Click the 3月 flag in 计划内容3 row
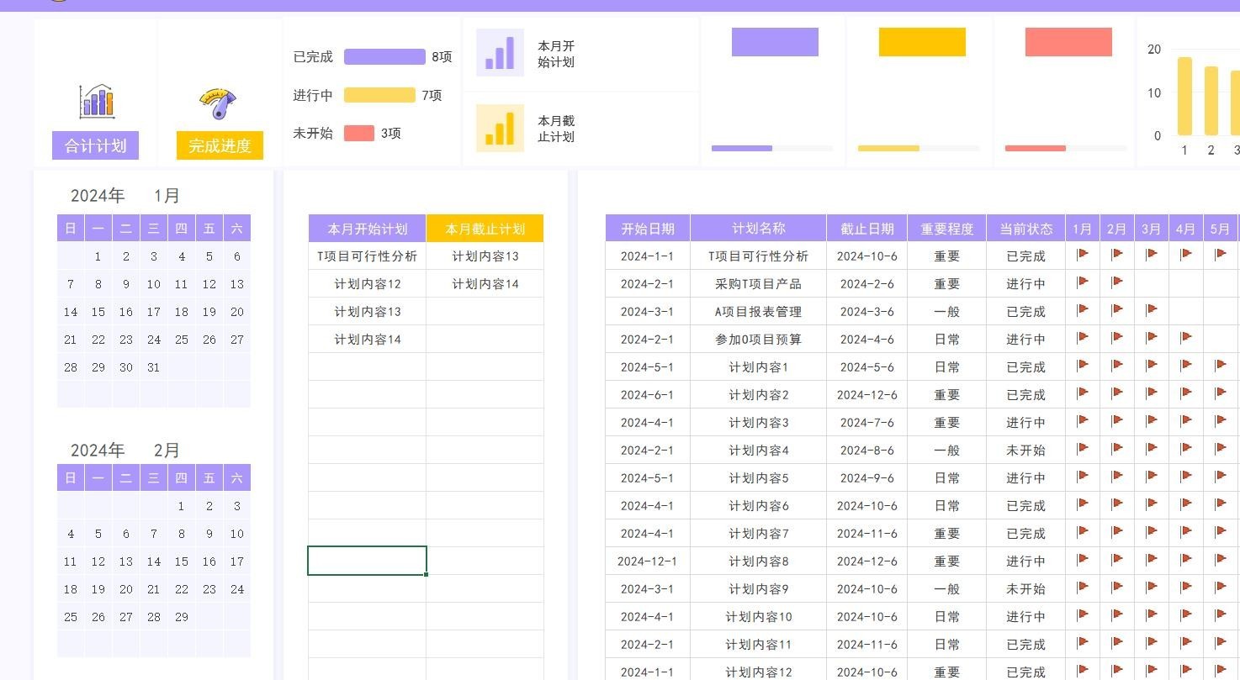This screenshot has height=680, width=1240. pos(1152,420)
